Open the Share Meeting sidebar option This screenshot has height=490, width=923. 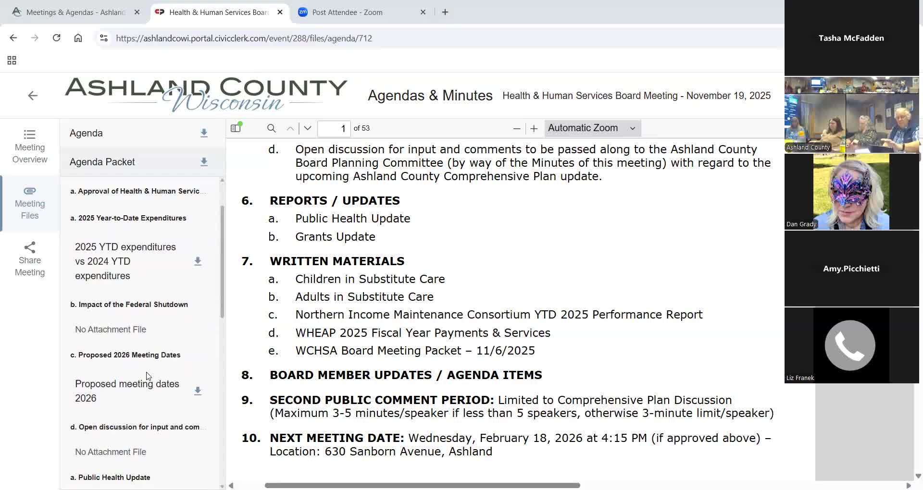[x=30, y=259]
